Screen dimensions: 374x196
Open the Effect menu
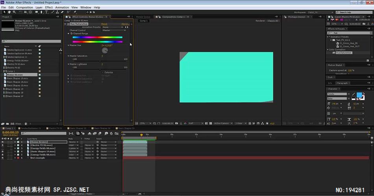coord(49,7)
